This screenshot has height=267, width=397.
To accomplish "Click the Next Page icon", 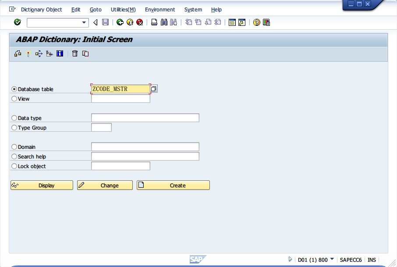I will (x=208, y=22).
